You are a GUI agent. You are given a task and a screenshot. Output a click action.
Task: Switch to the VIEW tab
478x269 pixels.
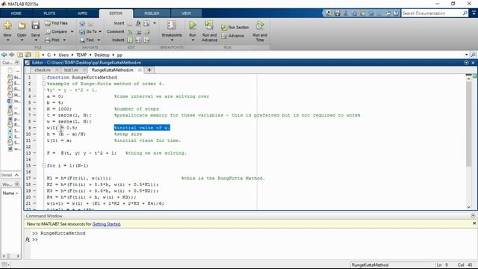tap(186, 13)
